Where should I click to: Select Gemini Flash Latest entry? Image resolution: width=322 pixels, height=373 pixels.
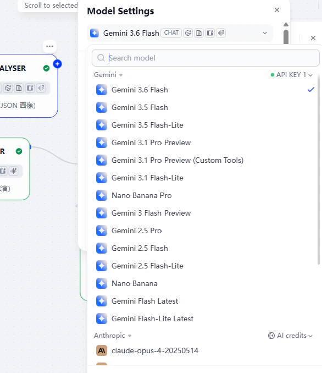click(204, 301)
